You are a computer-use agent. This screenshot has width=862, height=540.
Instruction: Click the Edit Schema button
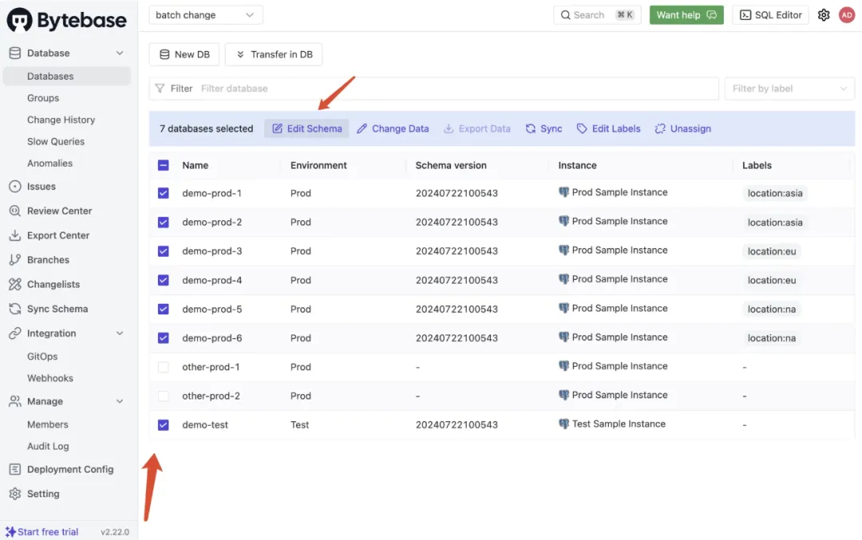[306, 128]
